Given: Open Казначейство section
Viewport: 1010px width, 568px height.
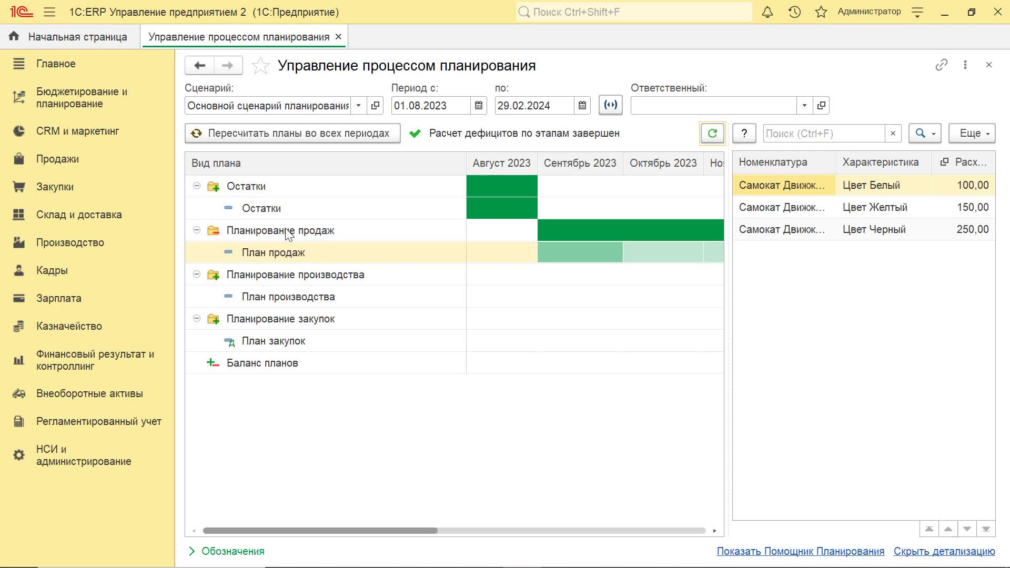Looking at the screenshot, I should [69, 326].
